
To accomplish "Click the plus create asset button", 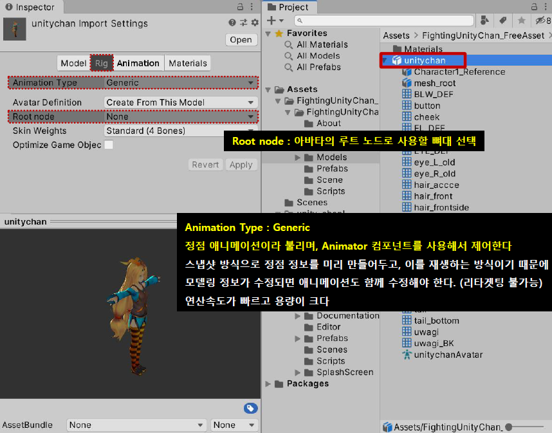I will [x=271, y=21].
